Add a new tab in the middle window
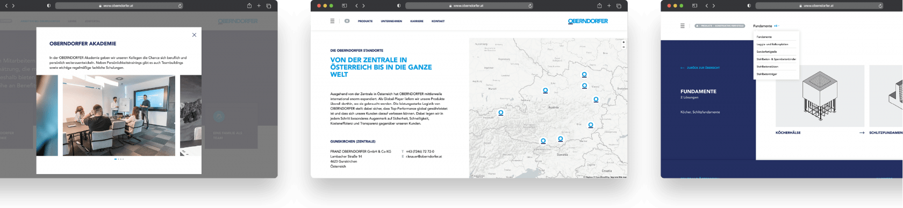Screen dimensions: 903x208 [x=609, y=6]
